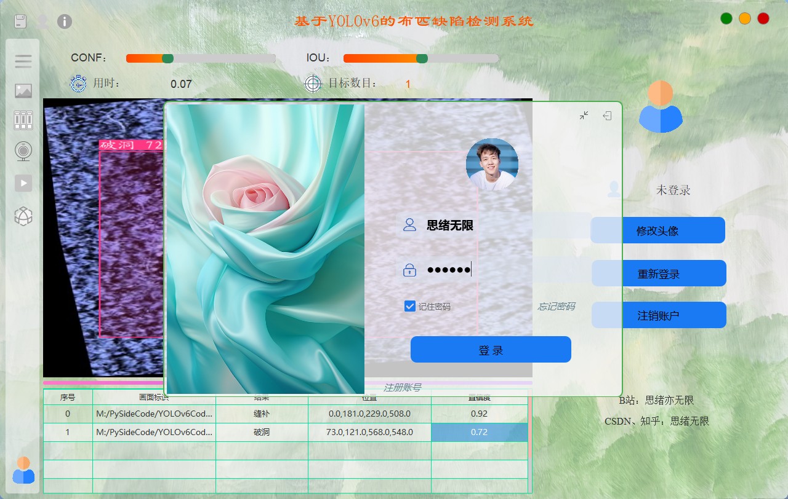Click the text B站：思绪亦无限

tap(656, 400)
